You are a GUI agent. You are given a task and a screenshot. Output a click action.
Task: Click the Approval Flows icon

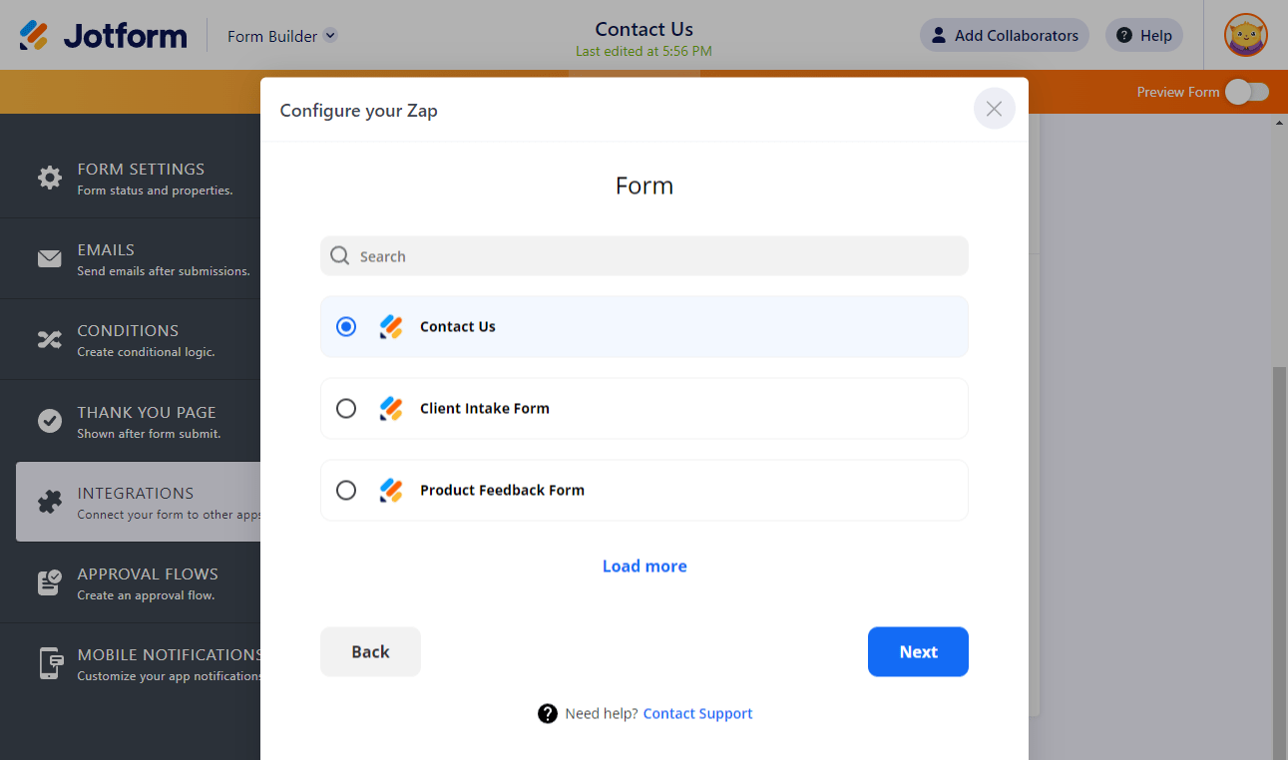50,582
